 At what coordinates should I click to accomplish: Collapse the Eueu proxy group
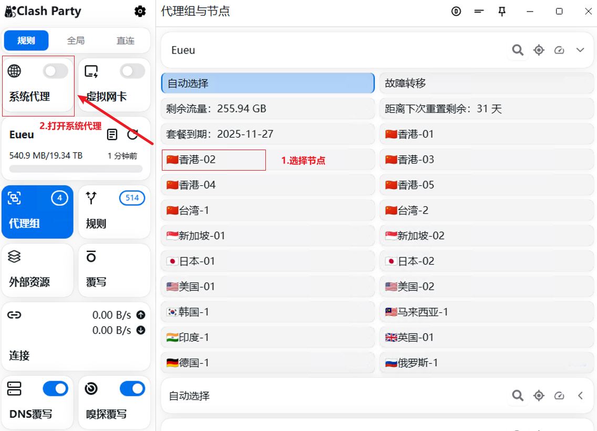click(580, 50)
